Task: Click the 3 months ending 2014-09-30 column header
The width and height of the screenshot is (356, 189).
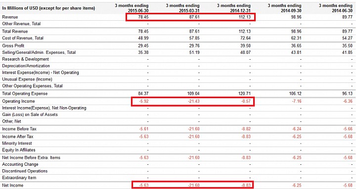Action: (x=284, y=8)
